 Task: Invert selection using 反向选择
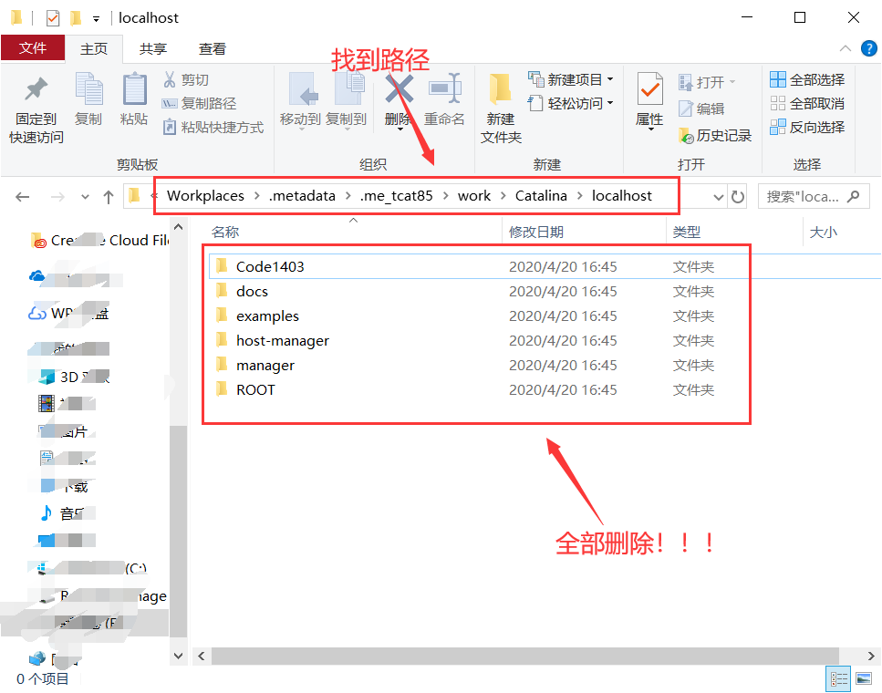coord(808,127)
